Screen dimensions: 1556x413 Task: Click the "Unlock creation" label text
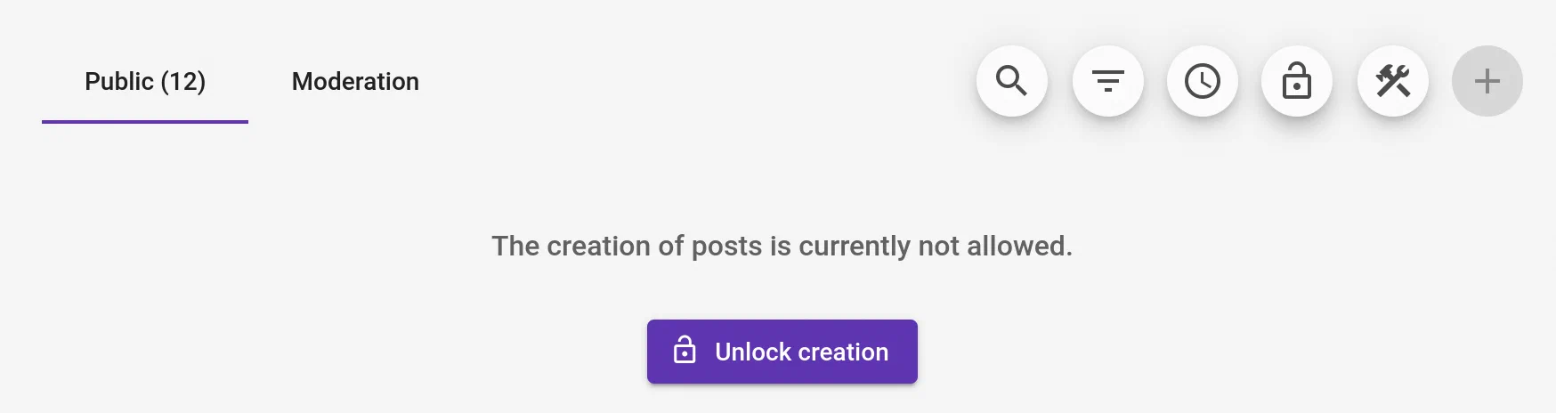pos(801,352)
